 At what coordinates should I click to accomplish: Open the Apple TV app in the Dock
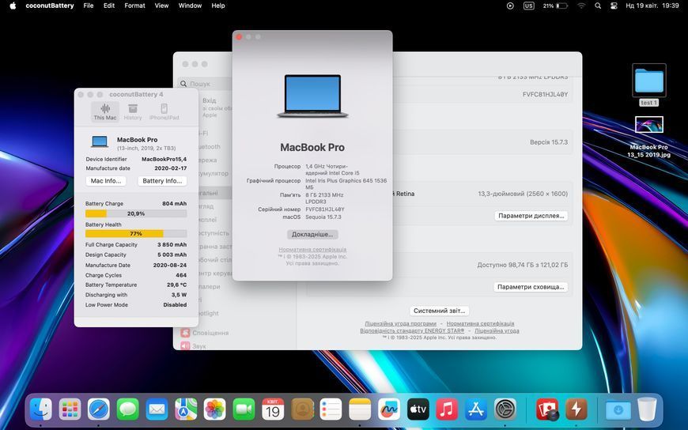tap(418, 409)
